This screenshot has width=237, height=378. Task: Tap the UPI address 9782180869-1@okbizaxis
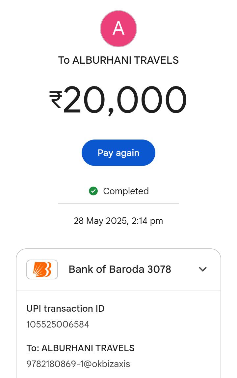pos(78,364)
